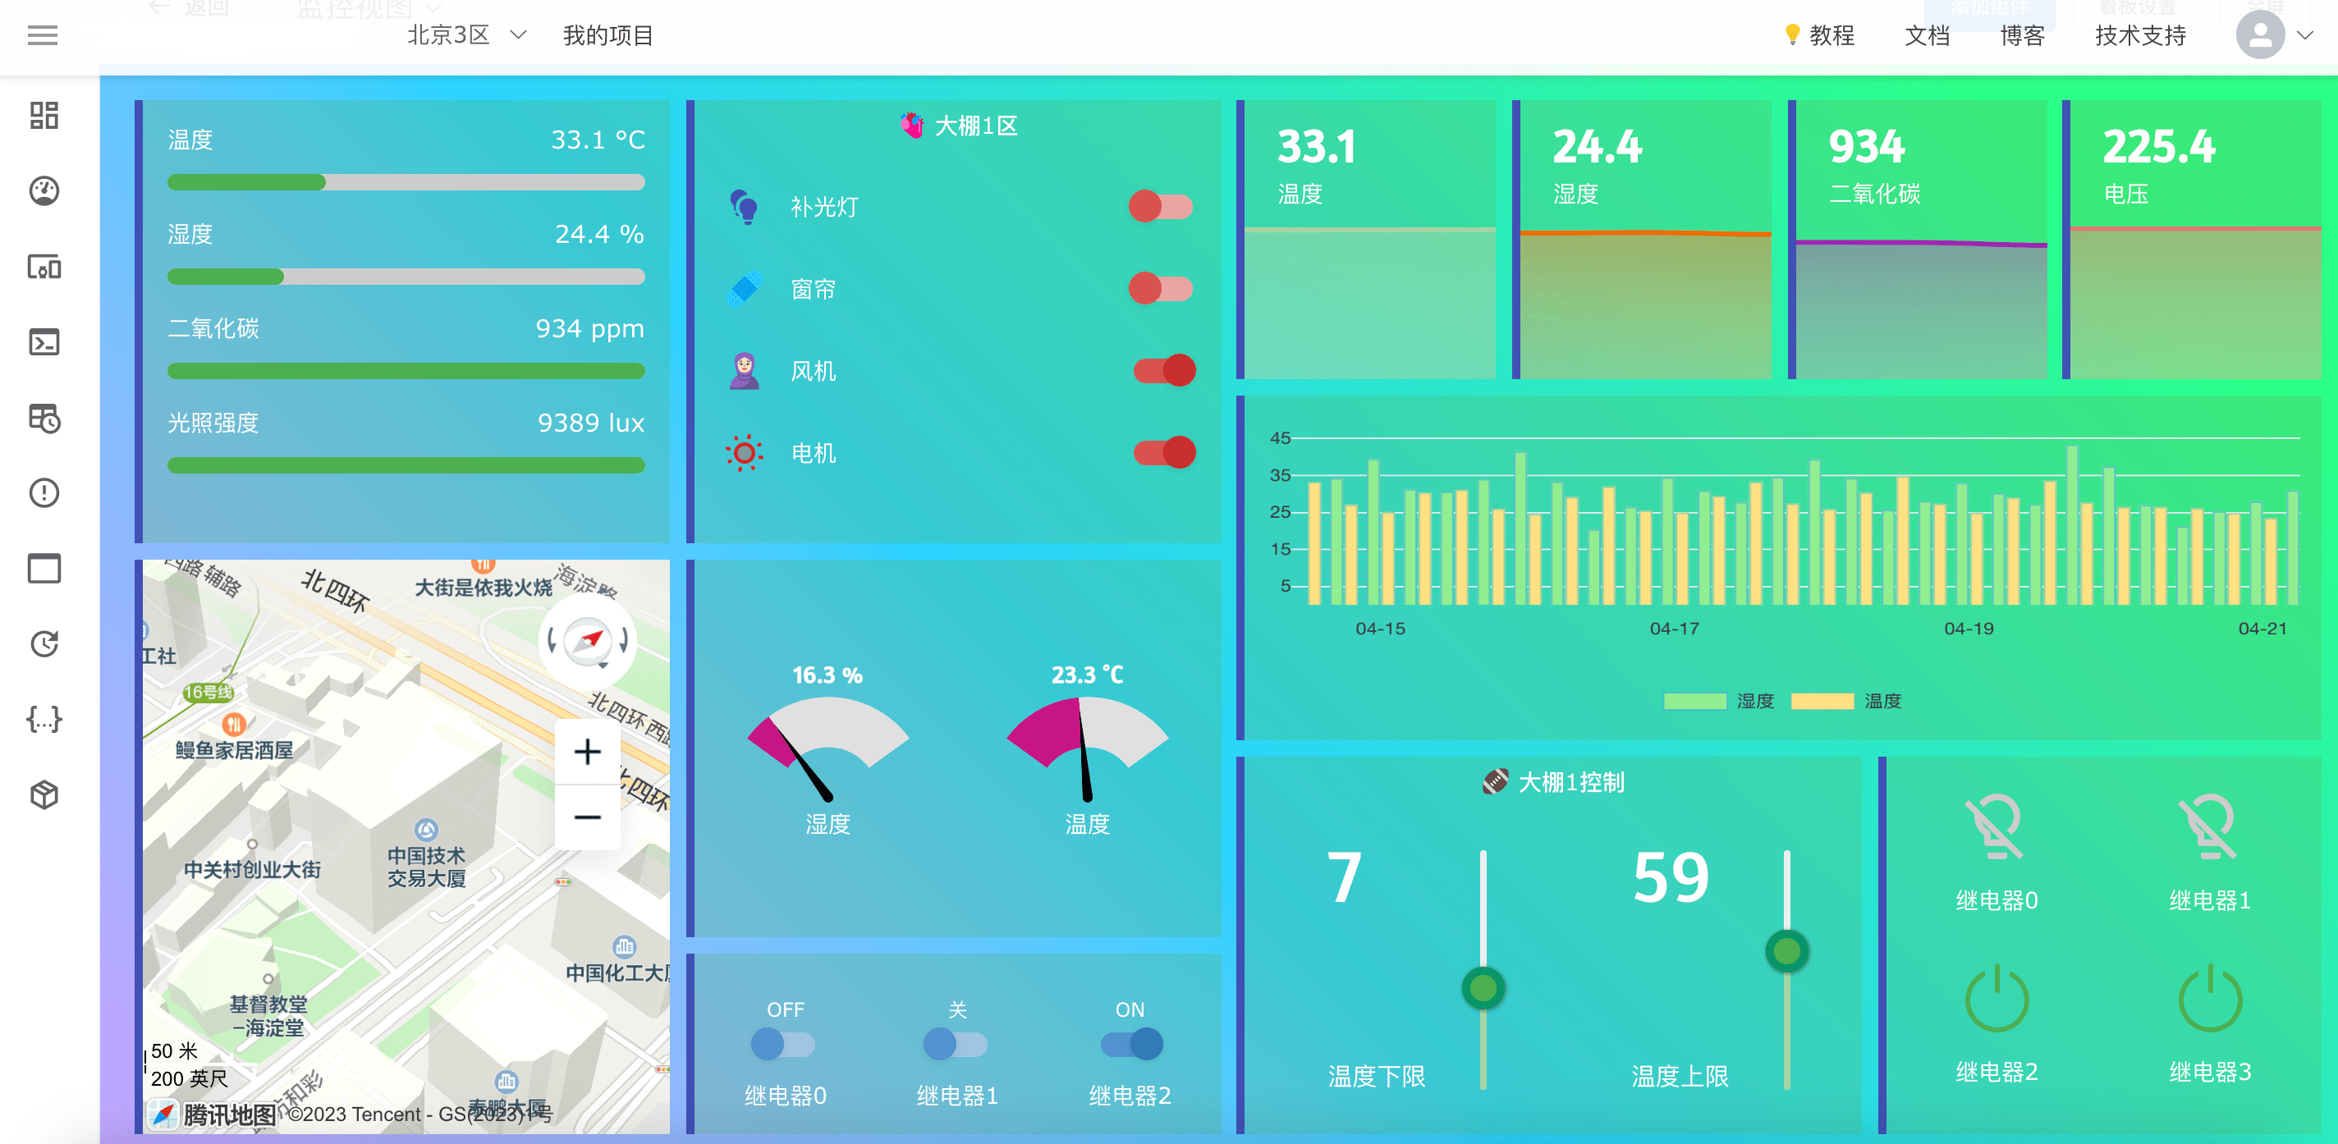Open the terminal console sidebar icon
Screen dimensions: 2338x1144
tap(44, 342)
